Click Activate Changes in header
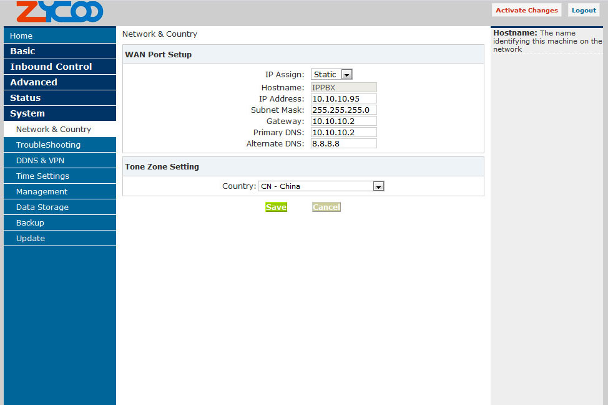Viewport: 608px width, 405px height. coord(526,10)
